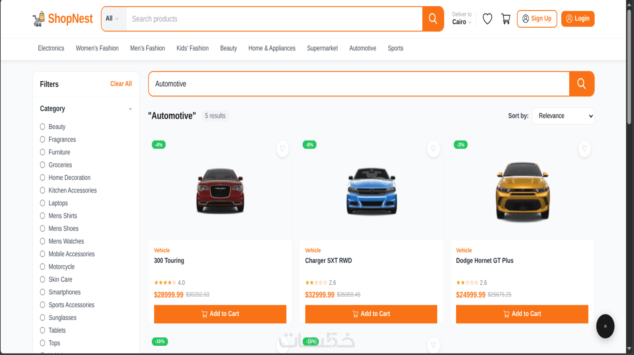Open the Automotive navigation menu

tap(363, 48)
